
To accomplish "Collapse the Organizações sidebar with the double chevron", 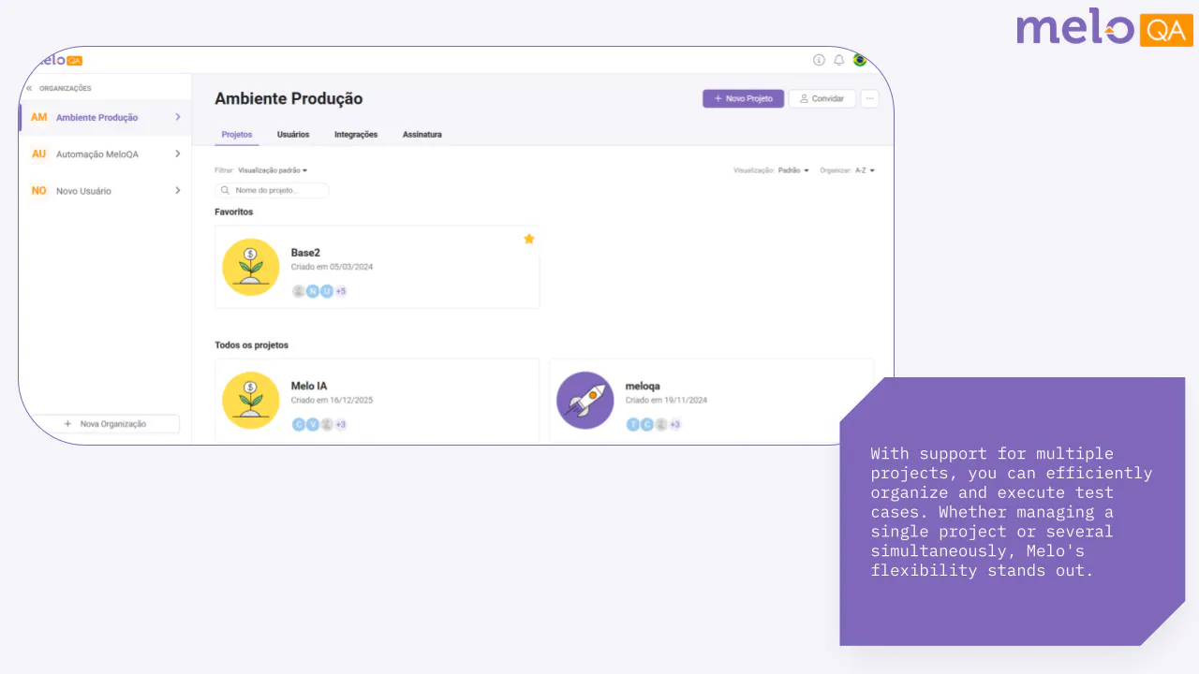I will [x=28, y=88].
